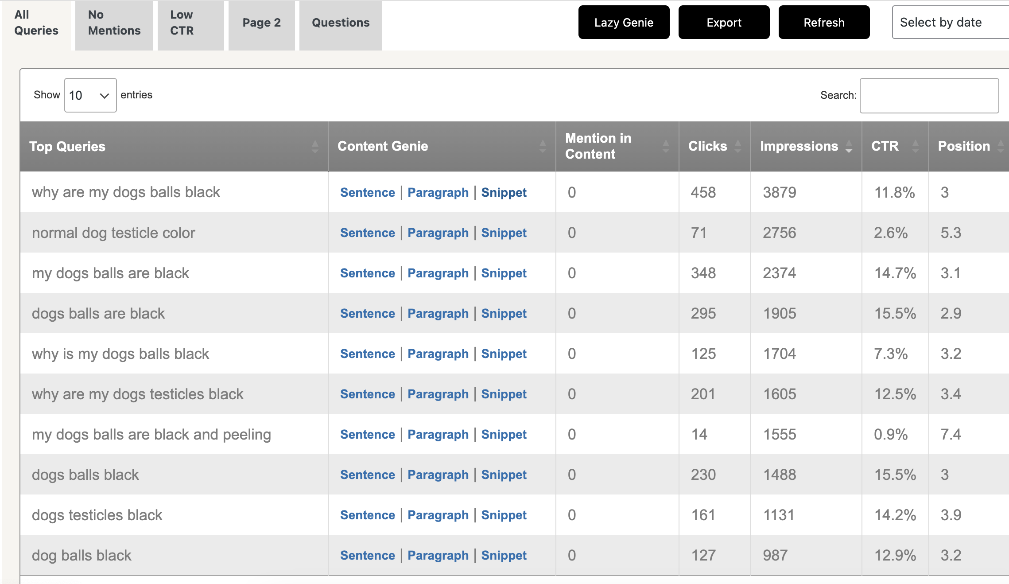Sort by Content Genie column arrows
Screen dimensions: 1009x584
coord(543,147)
